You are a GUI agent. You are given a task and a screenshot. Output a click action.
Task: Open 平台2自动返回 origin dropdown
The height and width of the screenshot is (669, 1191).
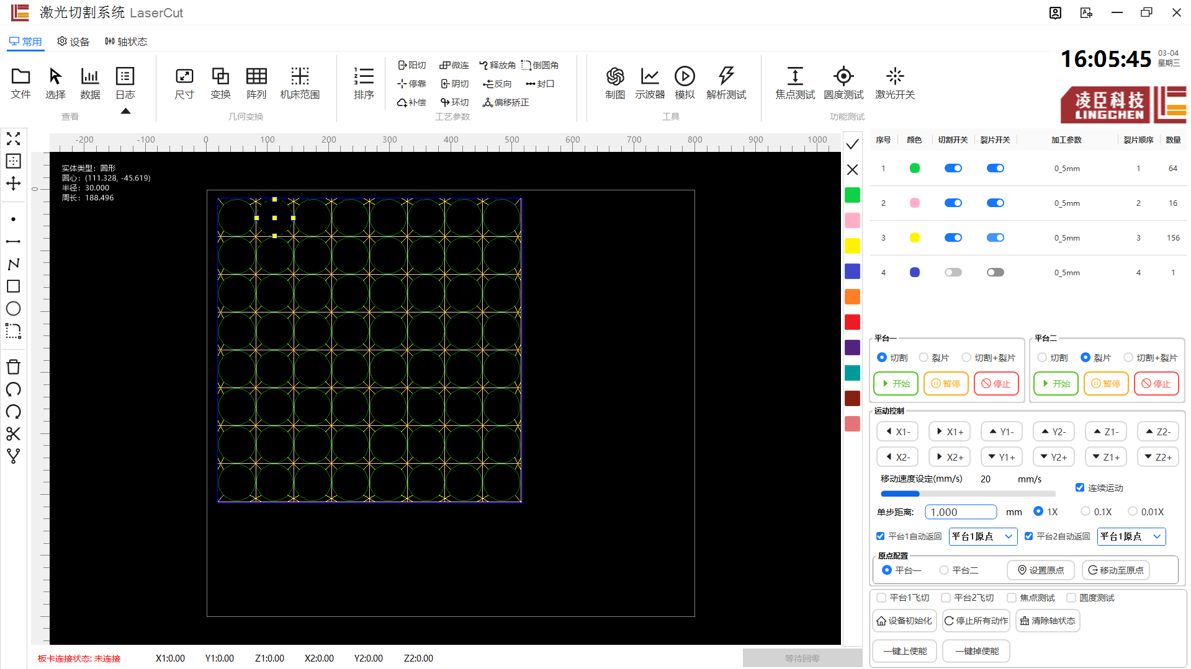pyautogui.click(x=1131, y=536)
